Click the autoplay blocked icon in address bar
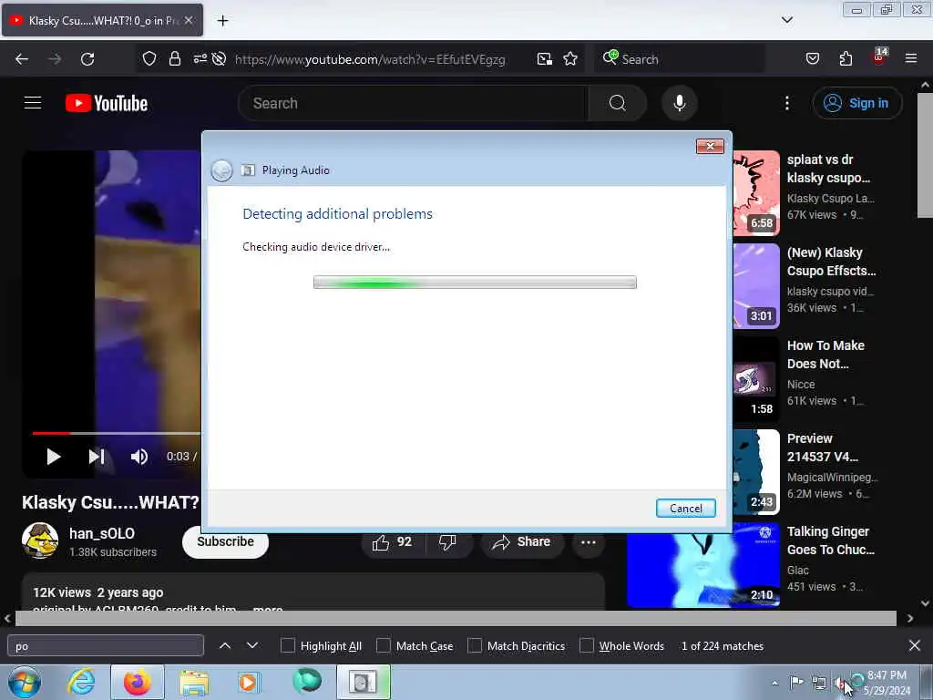Image resolution: width=933 pixels, height=700 pixels. tap(219, 59)
